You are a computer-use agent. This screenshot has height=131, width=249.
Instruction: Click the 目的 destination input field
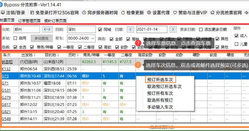(81, 30)
